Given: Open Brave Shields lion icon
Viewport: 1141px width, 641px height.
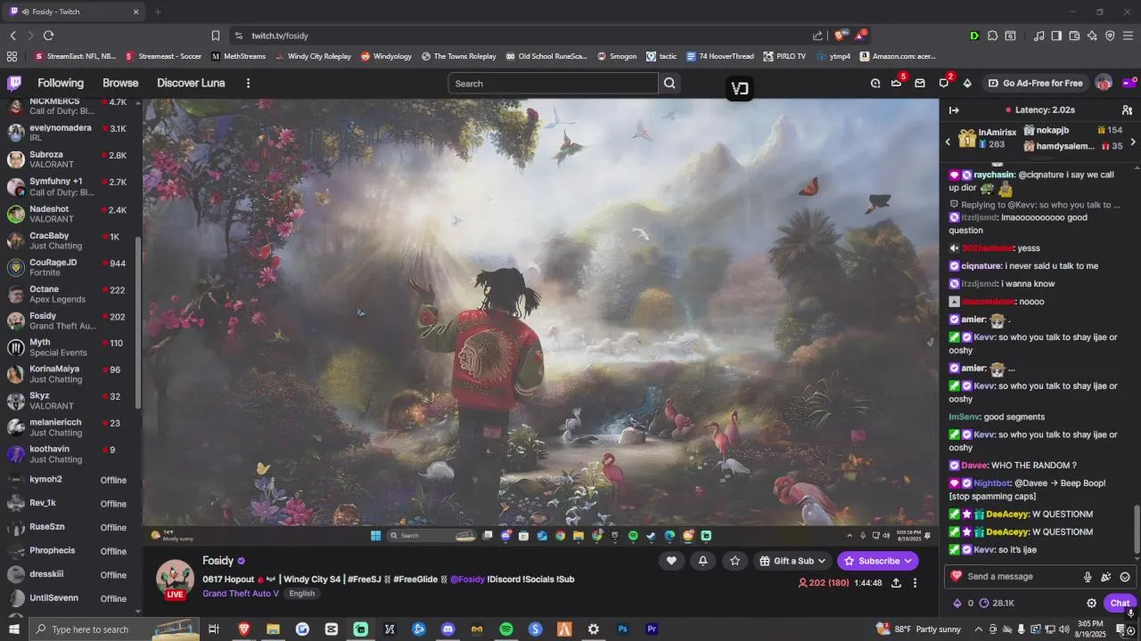Looking at the screenshot, I should click(x=839, y=36).
